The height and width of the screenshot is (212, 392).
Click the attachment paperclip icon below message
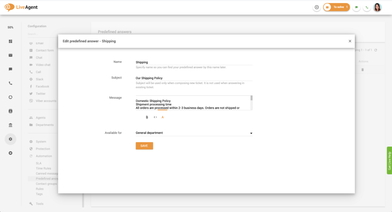click(147, 117)
